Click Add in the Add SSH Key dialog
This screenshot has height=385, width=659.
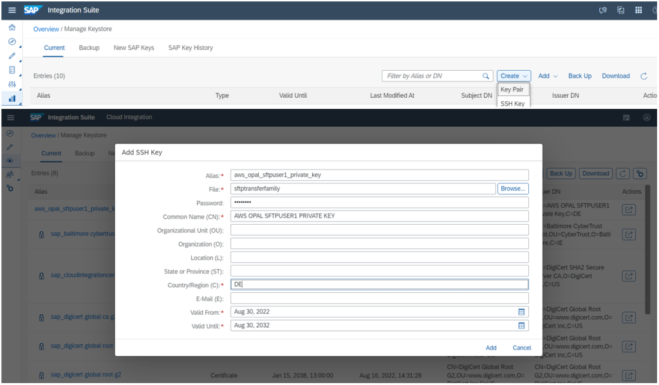pos(491,348)
